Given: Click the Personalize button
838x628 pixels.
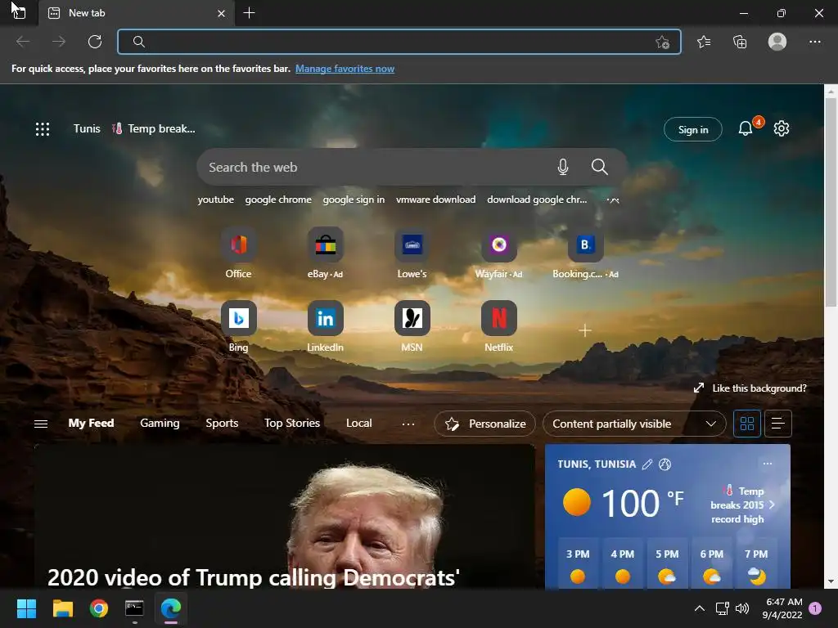Looking at the screenshot, I should tap(484, 424).
